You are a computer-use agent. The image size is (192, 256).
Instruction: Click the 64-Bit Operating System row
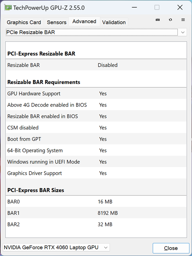[96, 150]
